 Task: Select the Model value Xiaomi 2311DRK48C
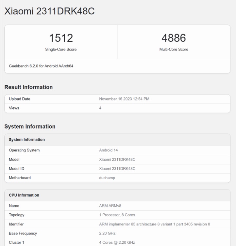[x=117, y=160]
